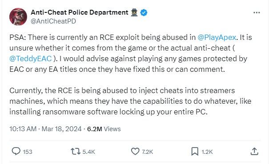Image resolution: width=269 pixels, height=164 pixels.
Task: Click the Anti-Cheat Police Department display name
Action: [80, 12]
